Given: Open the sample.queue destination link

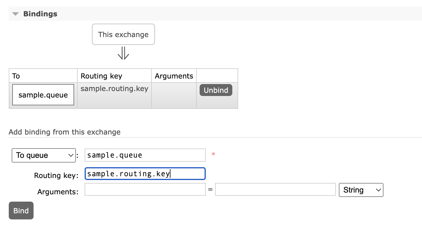Looking at the screenshot, I should tap(43, 95).
